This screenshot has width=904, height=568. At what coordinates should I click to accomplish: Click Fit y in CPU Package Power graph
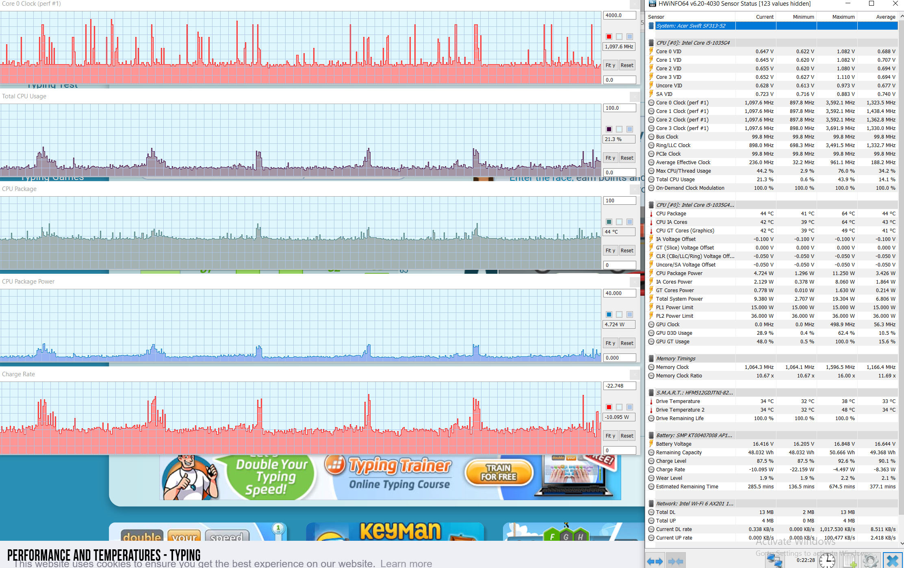point(610,343)
